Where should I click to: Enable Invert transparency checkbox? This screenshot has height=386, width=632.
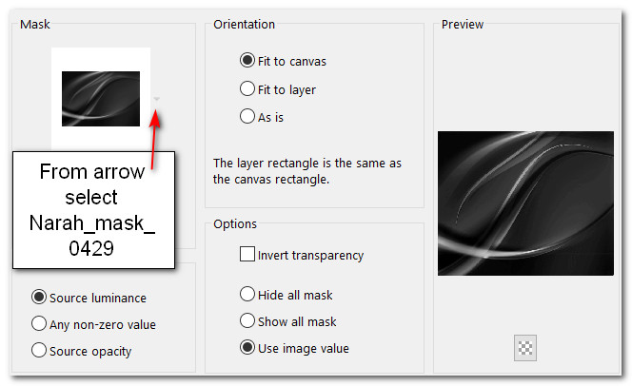[247, 255]
